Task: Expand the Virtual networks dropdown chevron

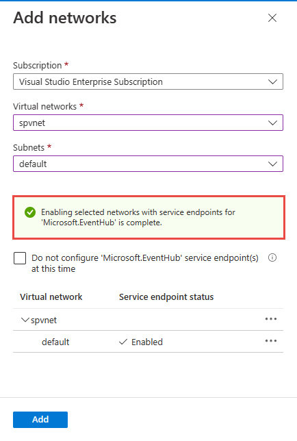Action: [x=272, y=123]
